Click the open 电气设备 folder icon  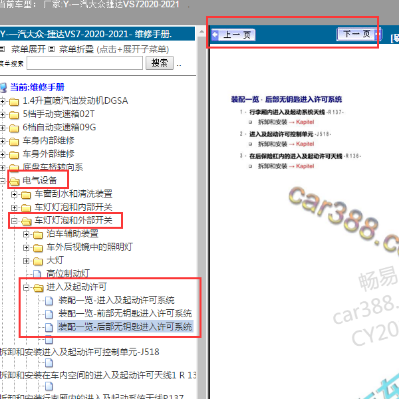pyautogui.click(x=14, y=181)
